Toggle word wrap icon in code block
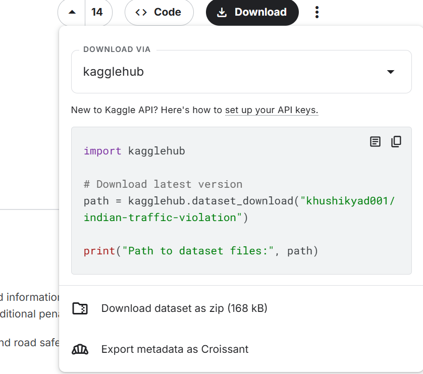 pos(375,141)
